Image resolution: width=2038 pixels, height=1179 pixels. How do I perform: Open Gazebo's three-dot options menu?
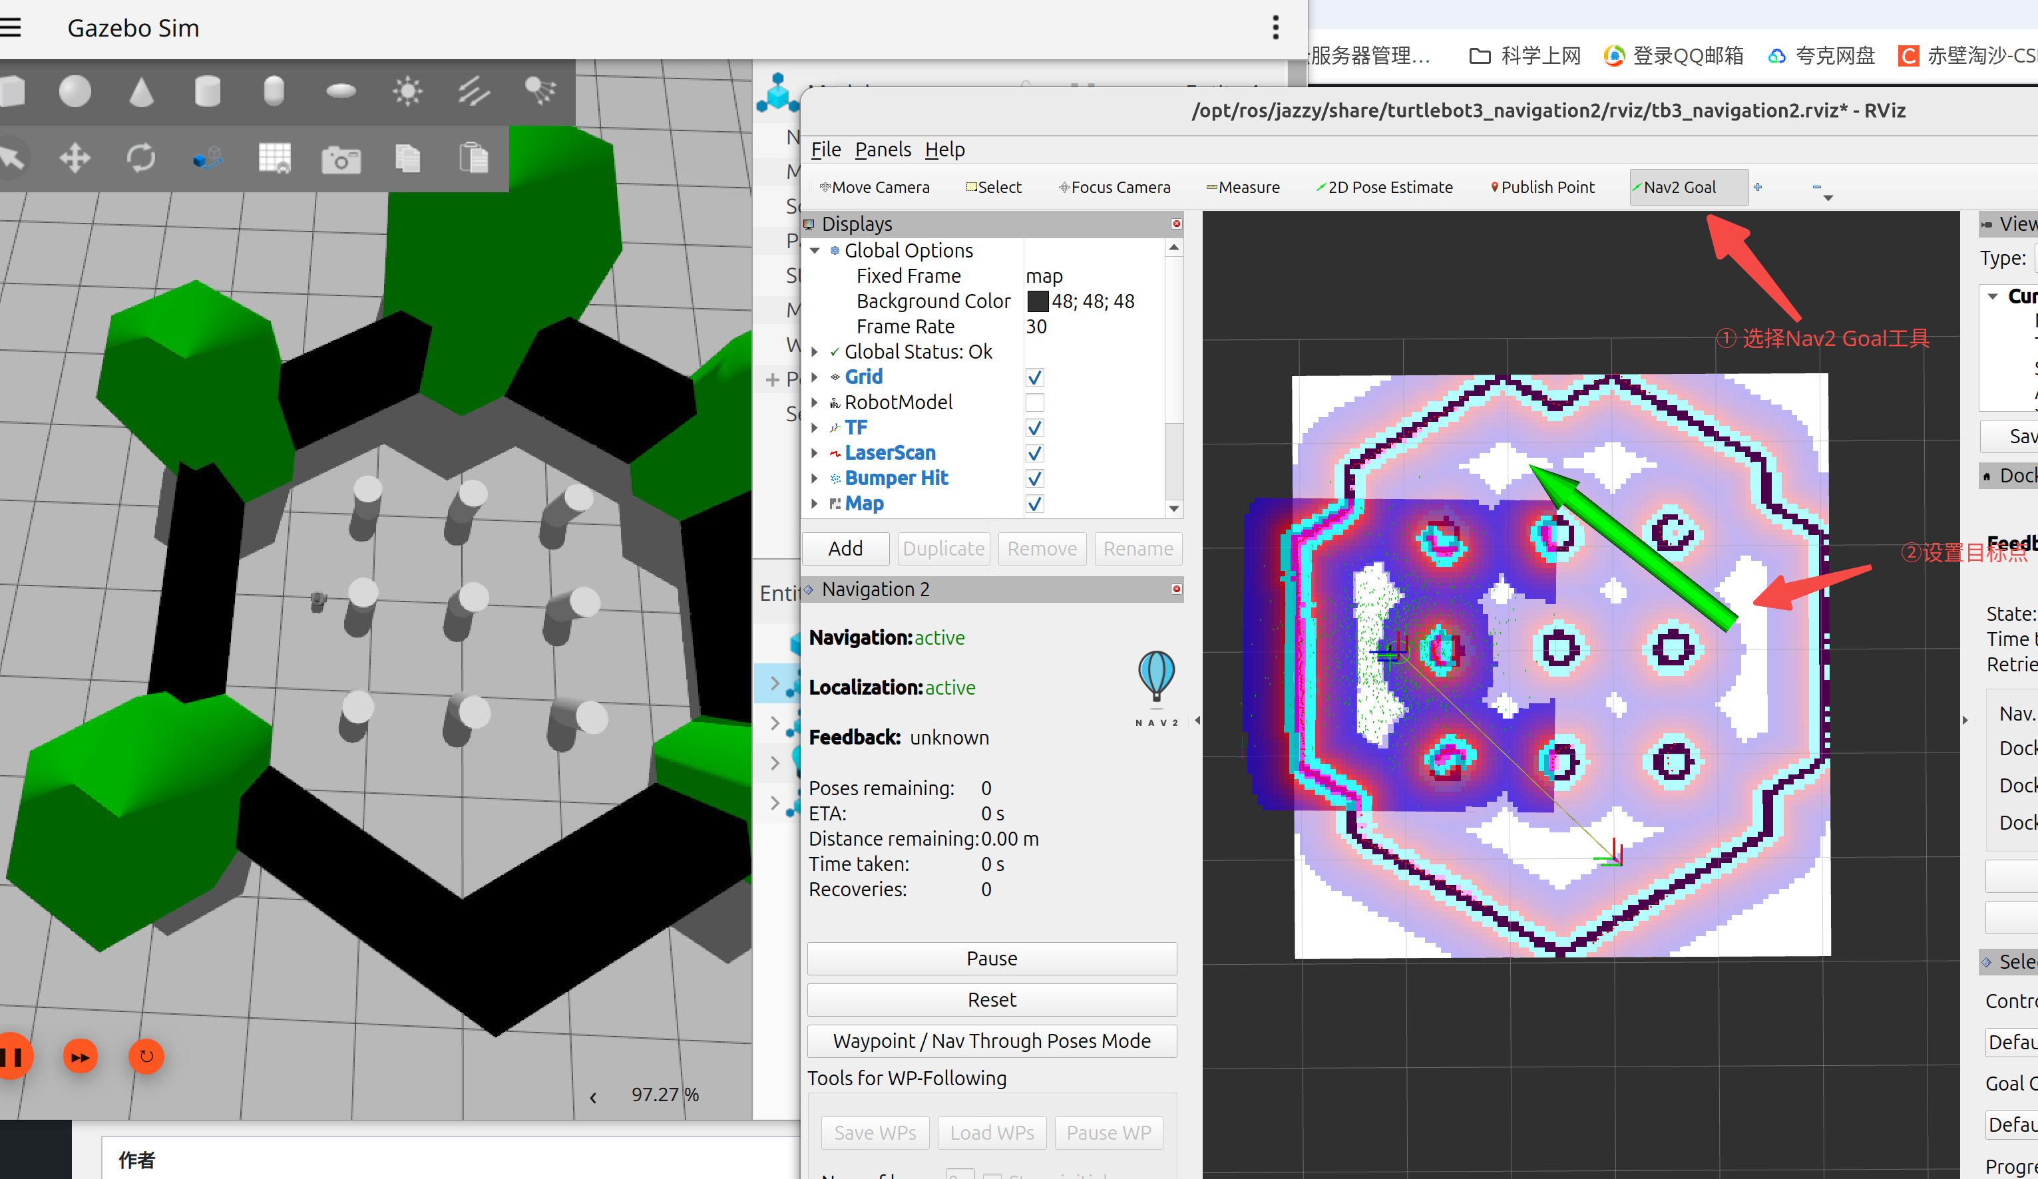[x=1275, y=27]
